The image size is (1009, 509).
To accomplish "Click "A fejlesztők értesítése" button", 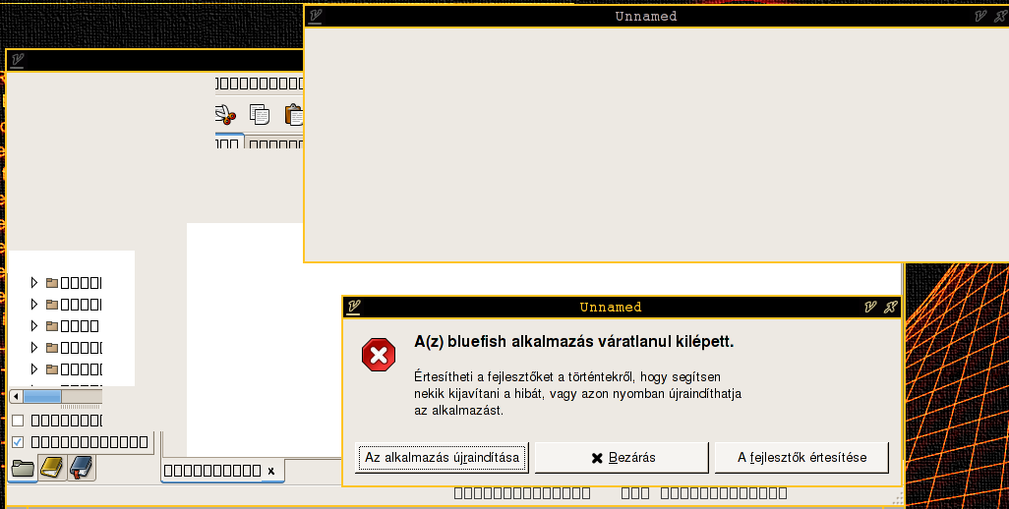I will (x=801, y=458).
